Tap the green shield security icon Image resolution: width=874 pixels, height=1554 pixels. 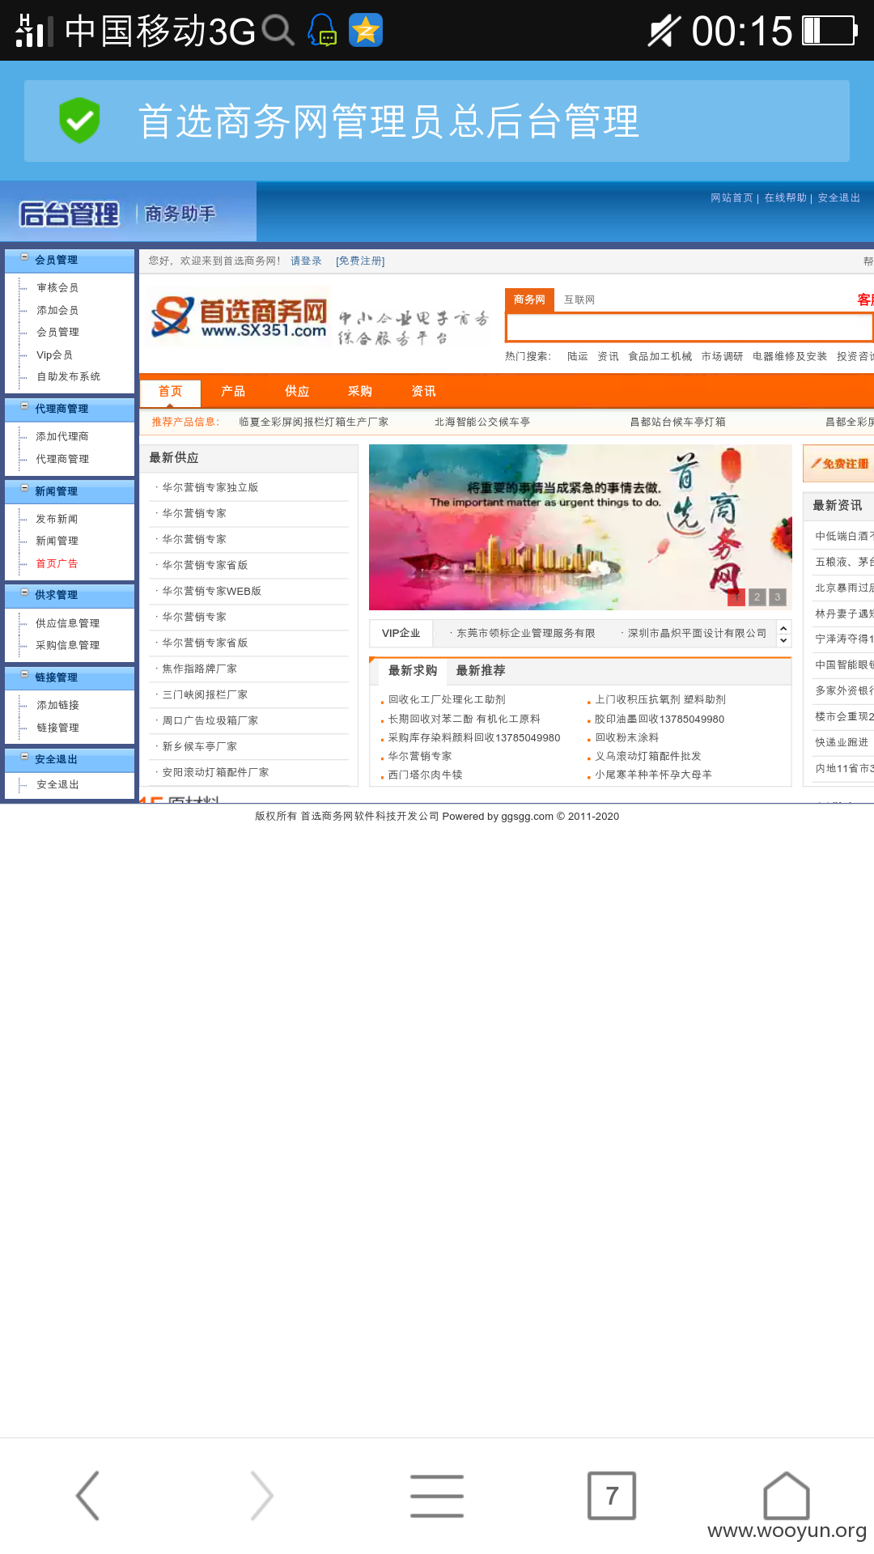click(x=79, y=121)
